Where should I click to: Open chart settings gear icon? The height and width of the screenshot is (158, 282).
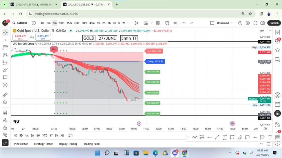pos(248,23)
